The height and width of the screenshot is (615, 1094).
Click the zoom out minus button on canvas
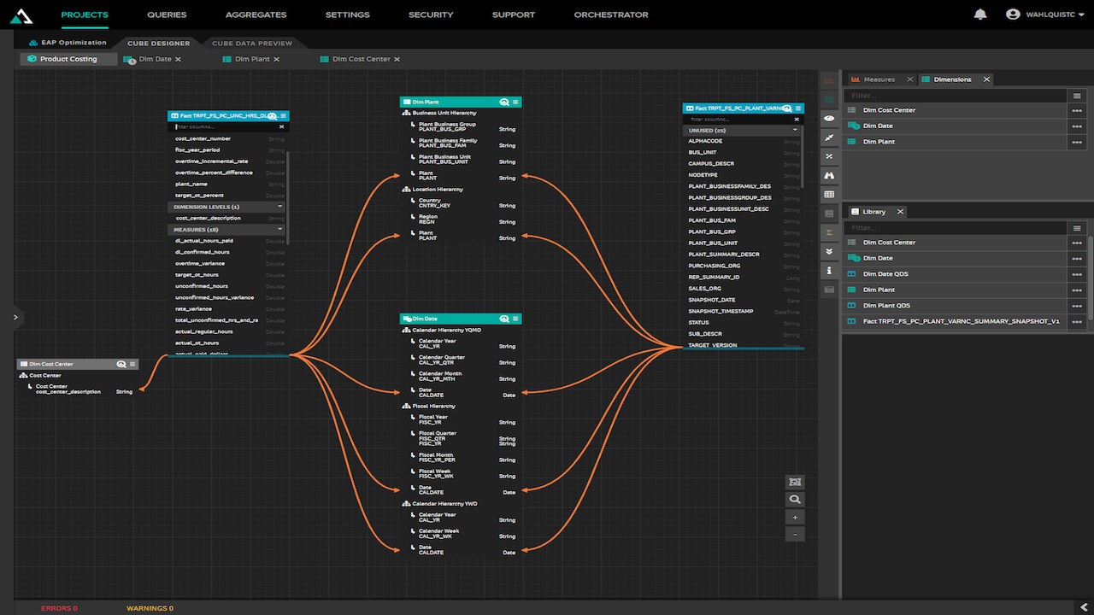click(795, 534)
